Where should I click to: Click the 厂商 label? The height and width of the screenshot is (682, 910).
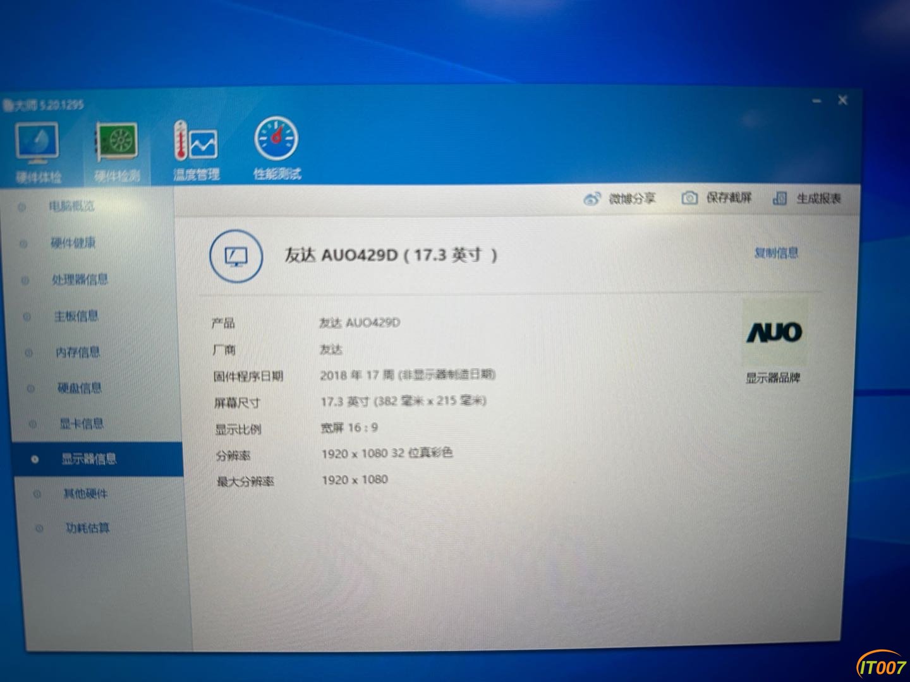coord(224,350)
